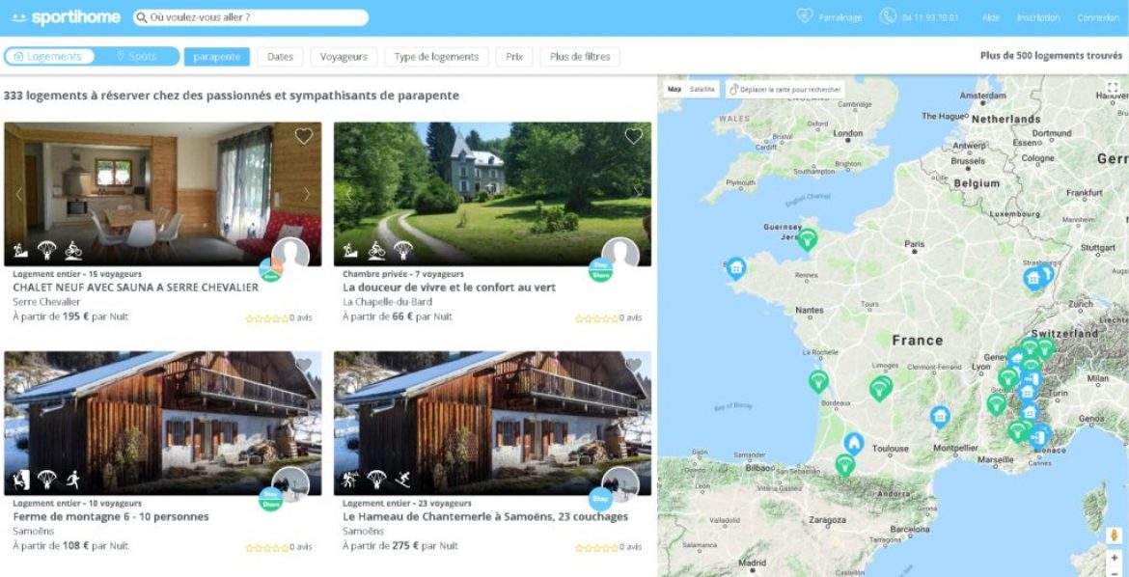Show next photo of Chalet Neuf listing

click(x=307, y=194)
